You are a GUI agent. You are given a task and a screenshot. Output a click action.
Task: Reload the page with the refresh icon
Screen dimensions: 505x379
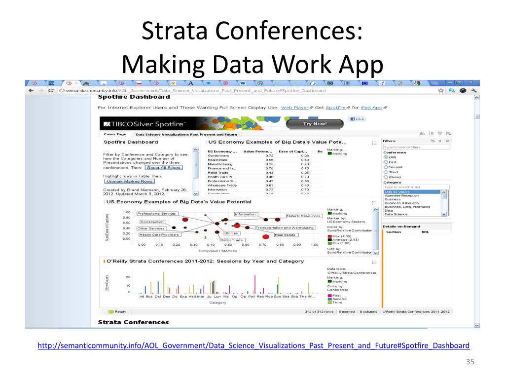[51, 91]
